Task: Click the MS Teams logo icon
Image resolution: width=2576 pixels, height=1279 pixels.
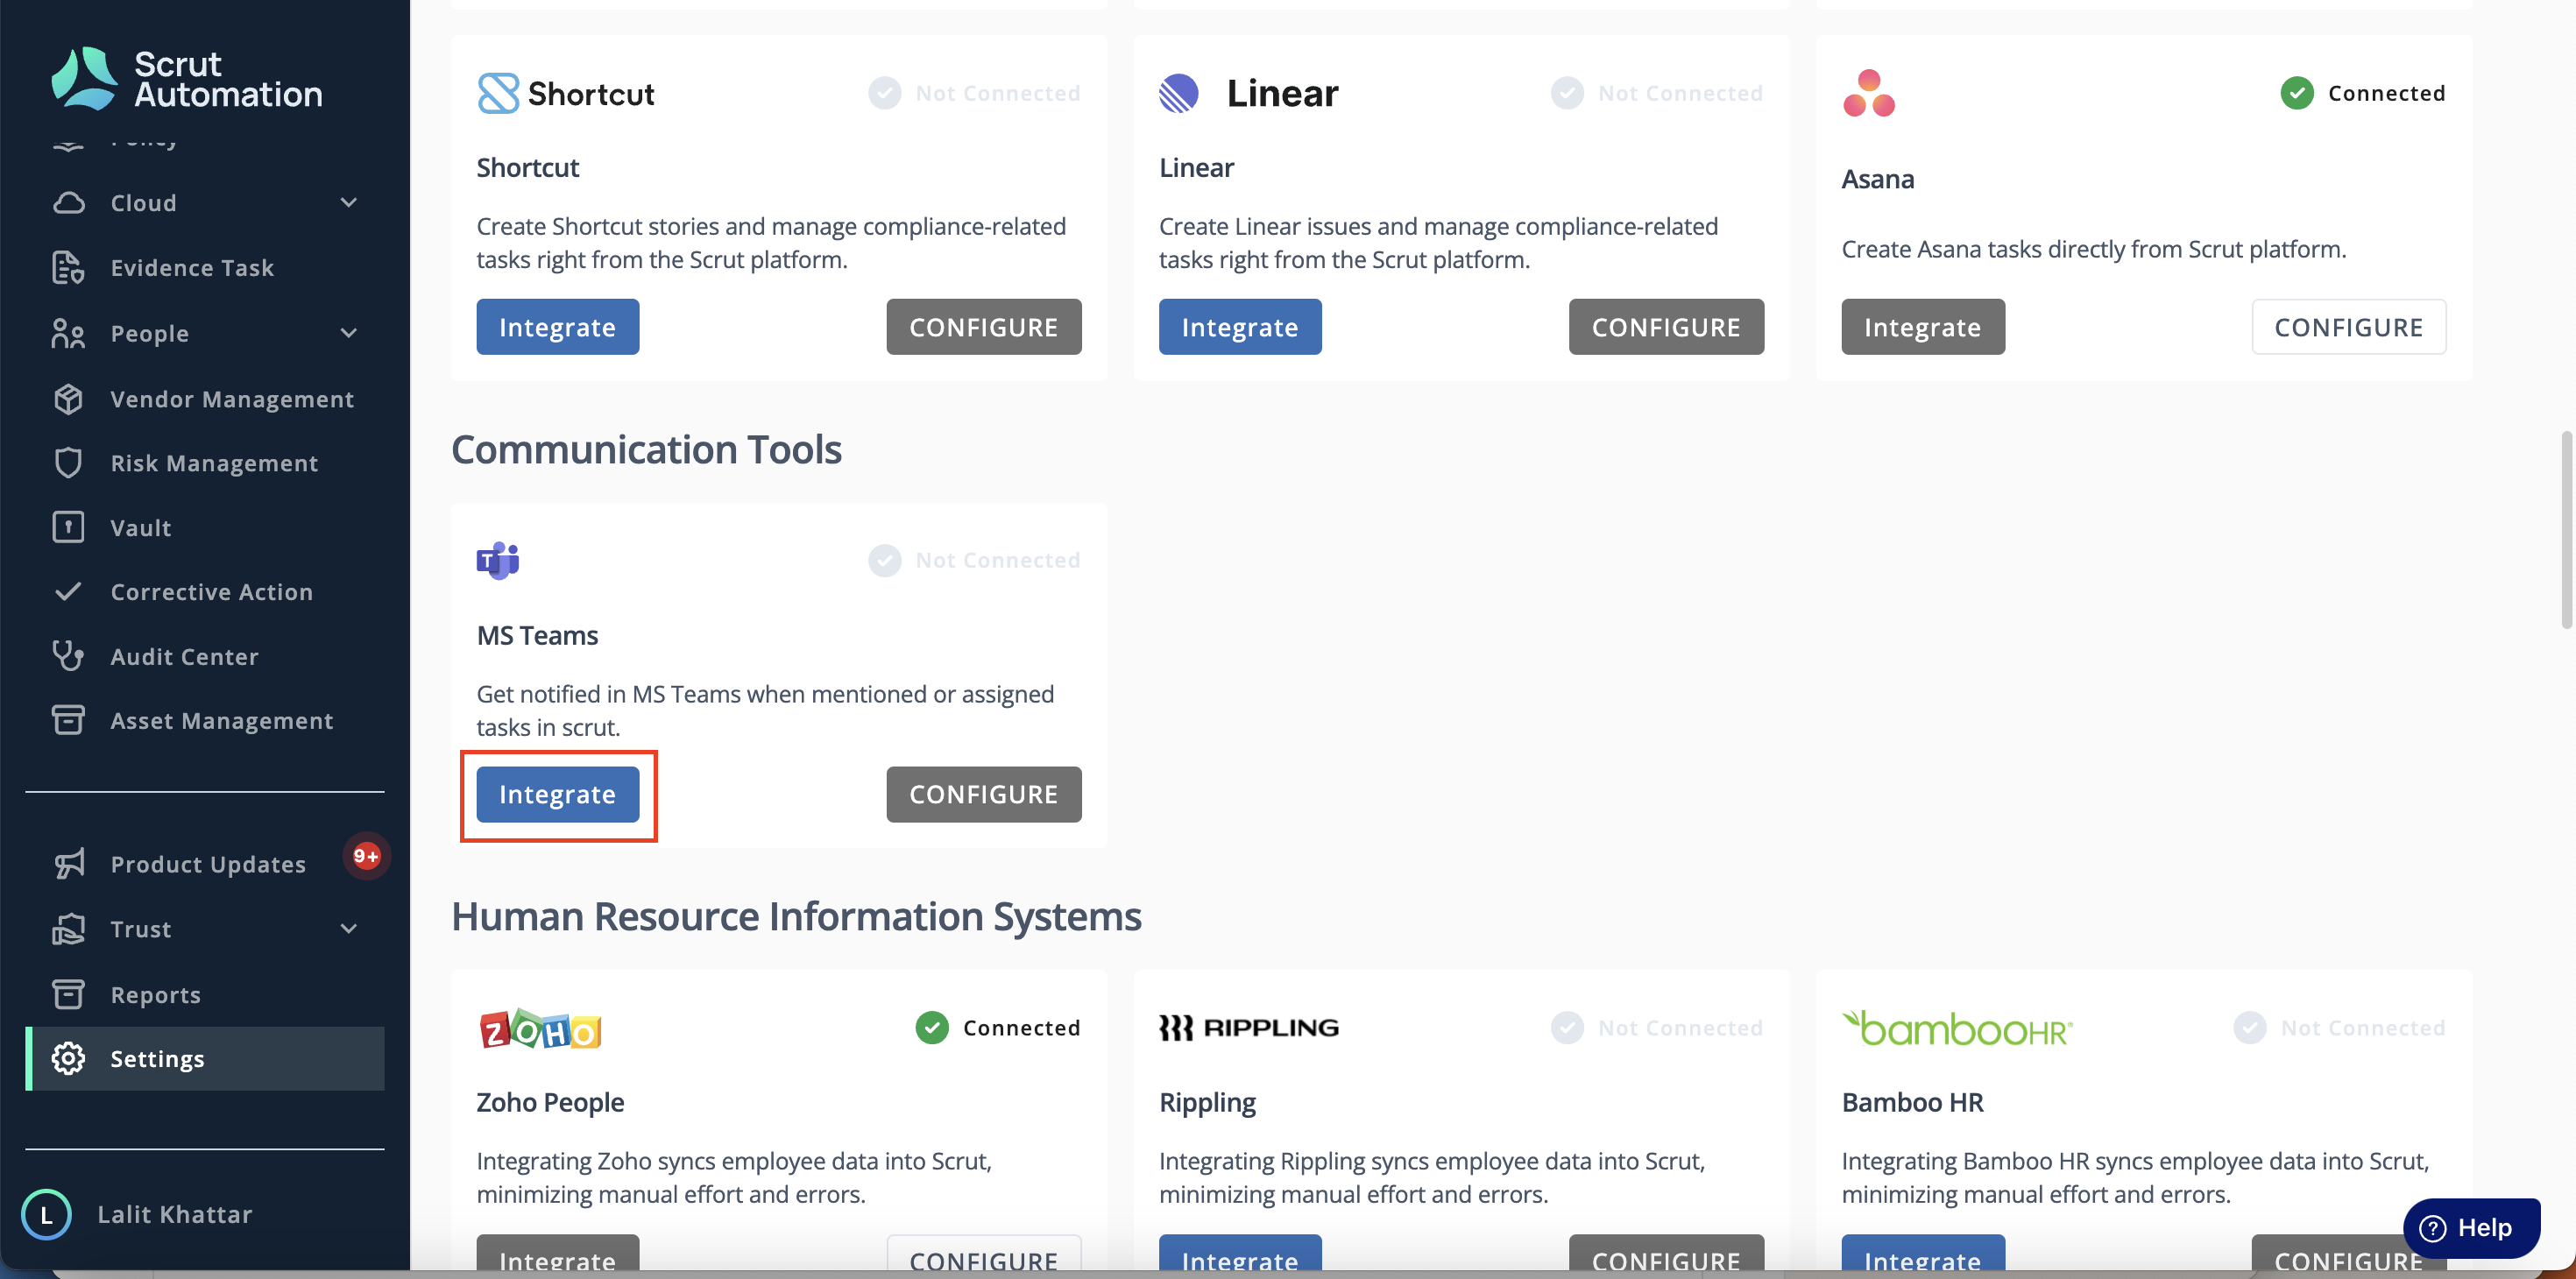Action: pos(498,560)
